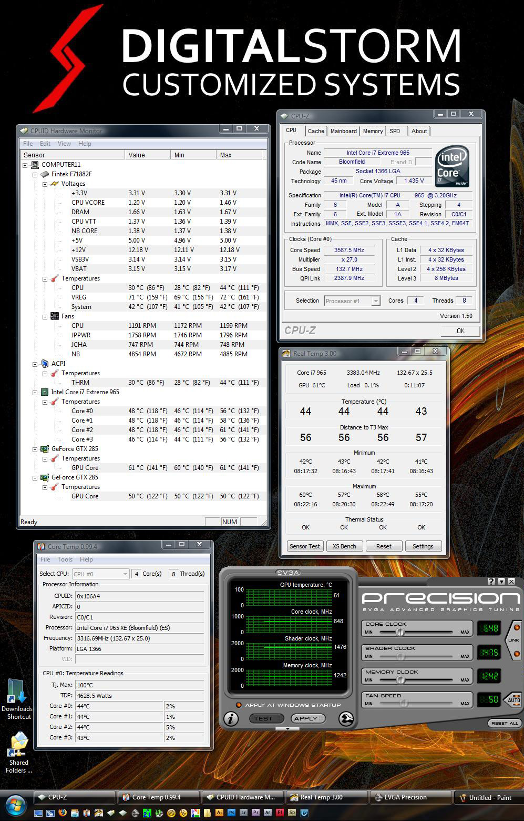Launch Adobe Photoshop from Quick Launch

tap(231, 813)
